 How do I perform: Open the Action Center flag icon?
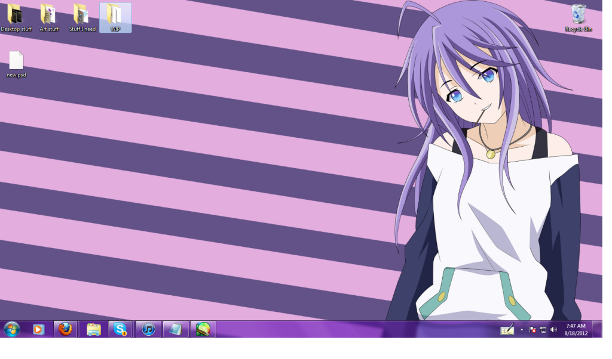(533, 330)
